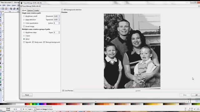Open the View menu in Inkscape
This screenshot has width=200, height=112.
click(9, 5)
